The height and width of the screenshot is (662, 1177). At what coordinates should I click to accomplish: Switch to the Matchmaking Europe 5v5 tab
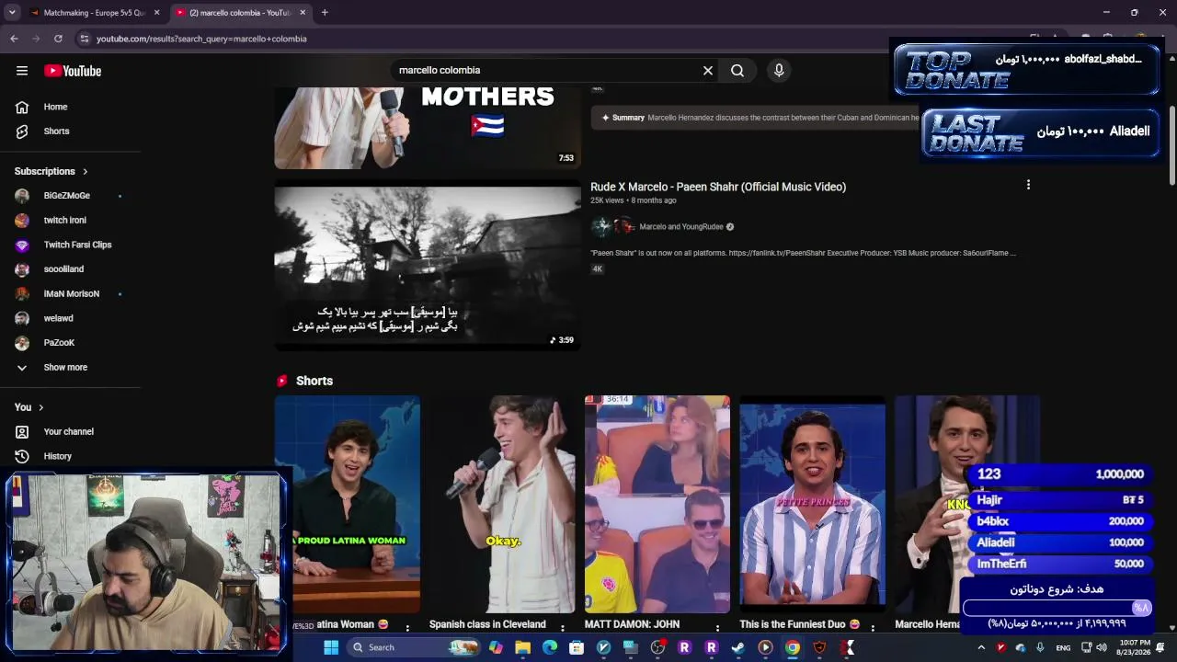94,13
